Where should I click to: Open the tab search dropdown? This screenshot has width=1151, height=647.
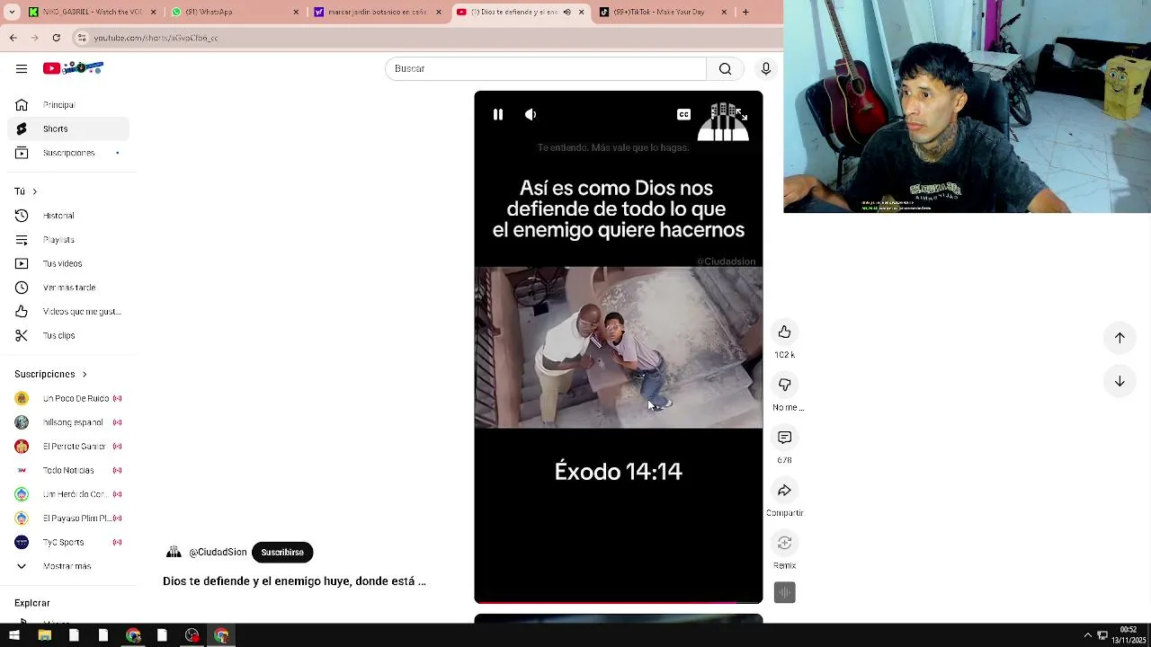[x=13, y=12]
